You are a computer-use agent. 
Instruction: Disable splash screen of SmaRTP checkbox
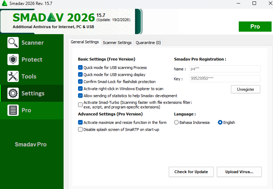pyautogui.click(x=80, y=130)
